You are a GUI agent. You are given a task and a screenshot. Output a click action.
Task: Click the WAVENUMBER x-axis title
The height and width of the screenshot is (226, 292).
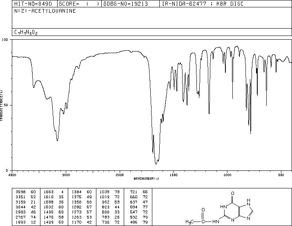pos(146,179)
